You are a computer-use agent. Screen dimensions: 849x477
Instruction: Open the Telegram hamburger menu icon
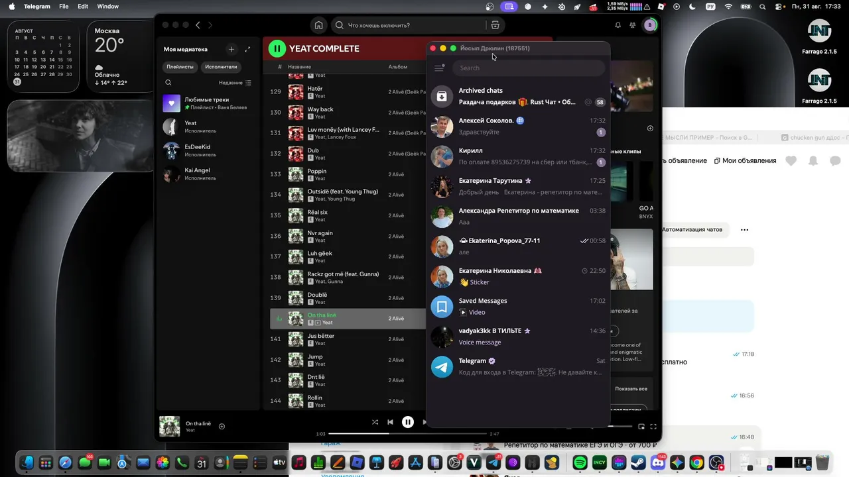pos(439,68)
